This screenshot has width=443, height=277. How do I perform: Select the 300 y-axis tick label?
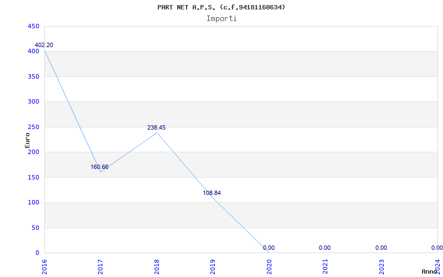coord(33,102)
